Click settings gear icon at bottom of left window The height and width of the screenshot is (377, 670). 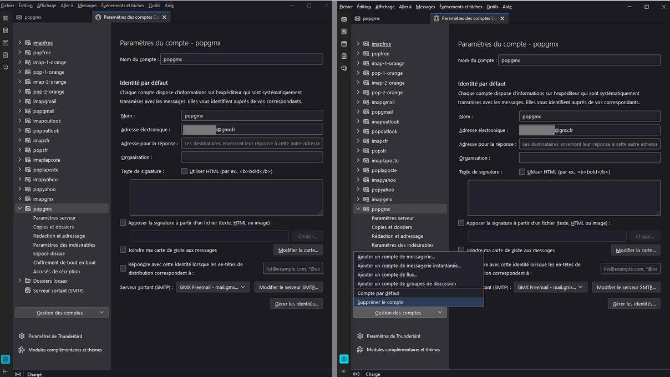click(x=6, y=359)
